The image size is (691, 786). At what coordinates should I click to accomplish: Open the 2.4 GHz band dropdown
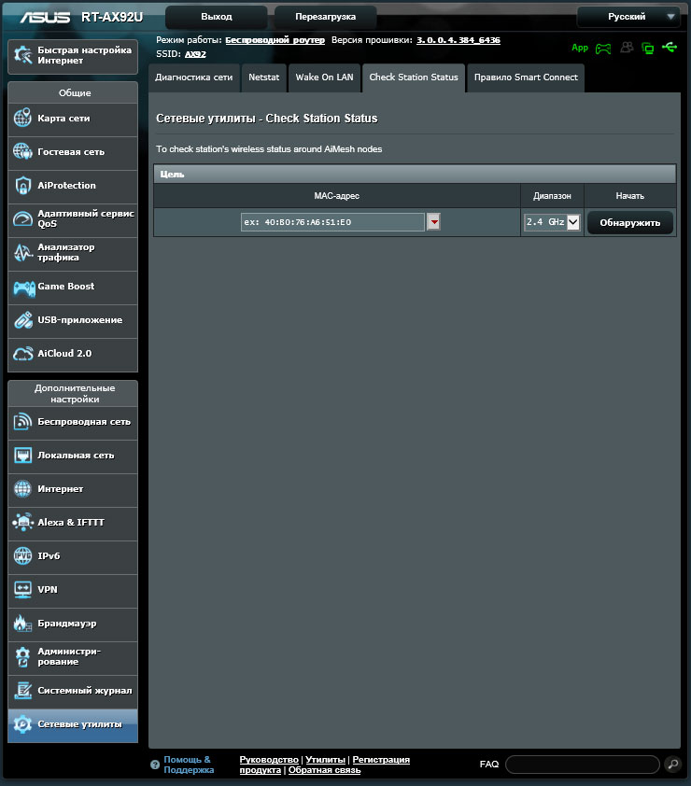click(552, 222)
